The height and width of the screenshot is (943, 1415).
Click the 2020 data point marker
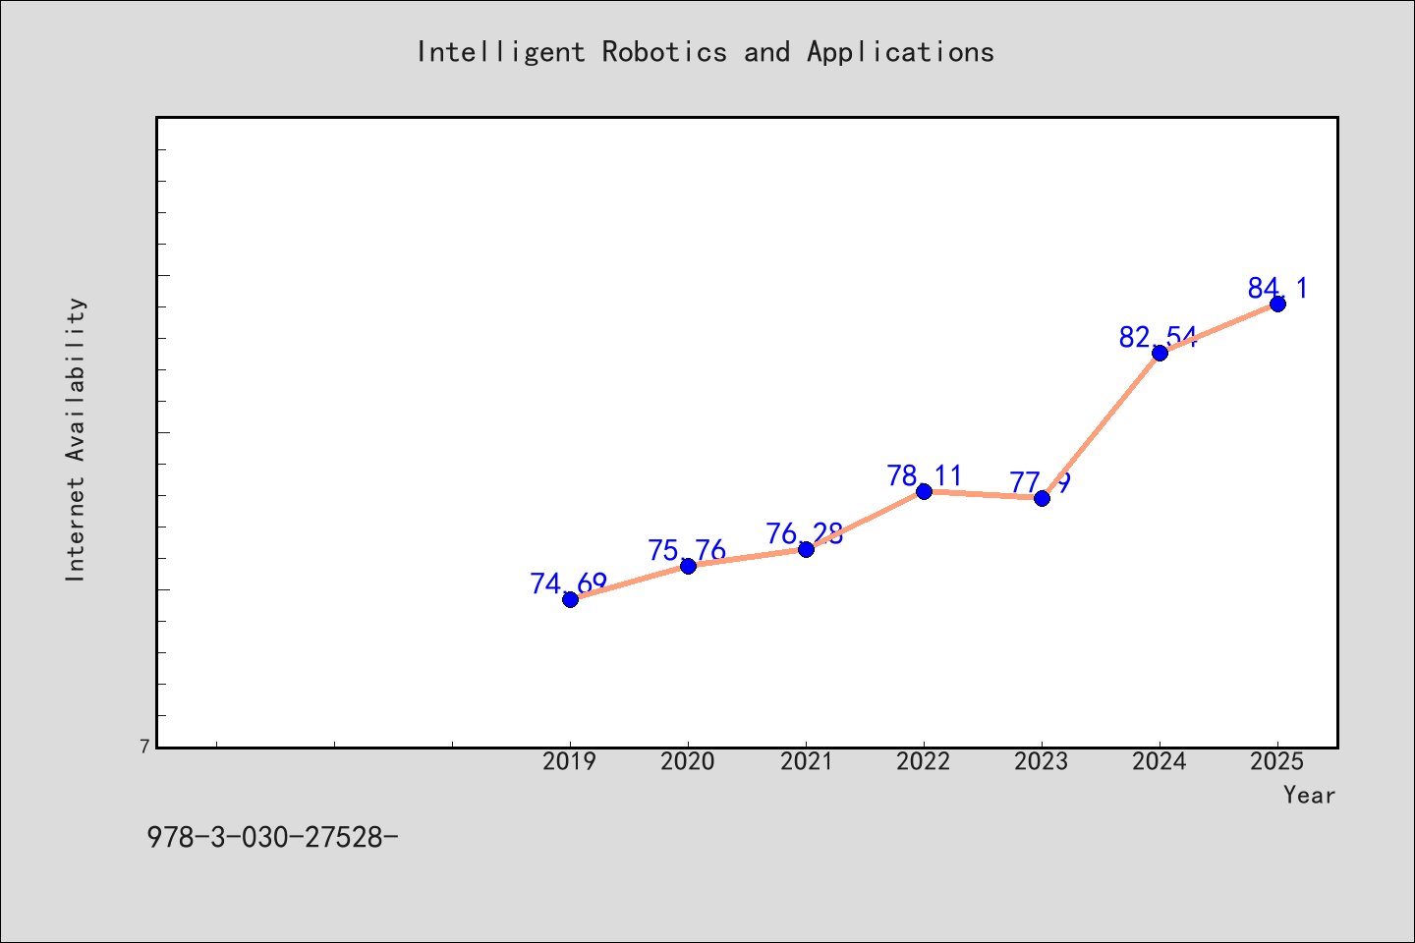click(x=688, y=566)
